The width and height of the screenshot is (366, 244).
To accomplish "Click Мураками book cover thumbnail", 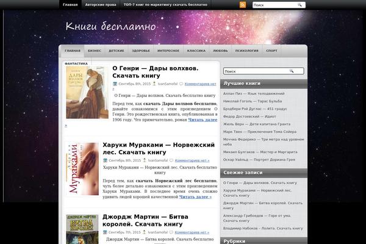I will [x=82, y=169].
